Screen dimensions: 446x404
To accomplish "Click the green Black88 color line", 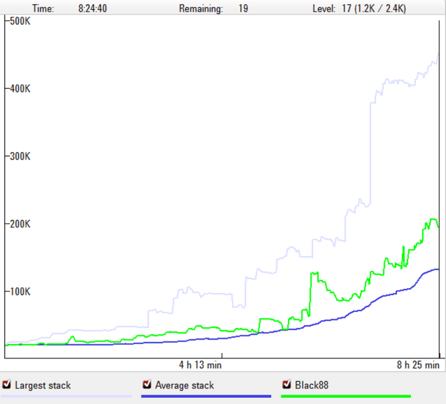I will 346,396.
